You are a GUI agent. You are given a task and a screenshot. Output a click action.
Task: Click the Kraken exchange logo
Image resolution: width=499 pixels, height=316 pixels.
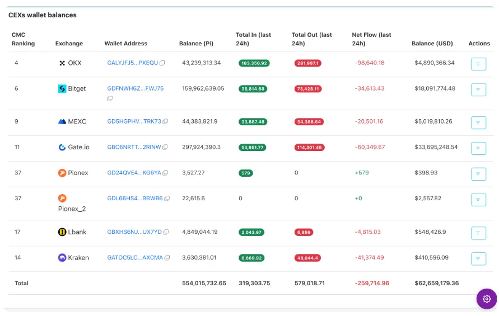[x=62, y=258]
